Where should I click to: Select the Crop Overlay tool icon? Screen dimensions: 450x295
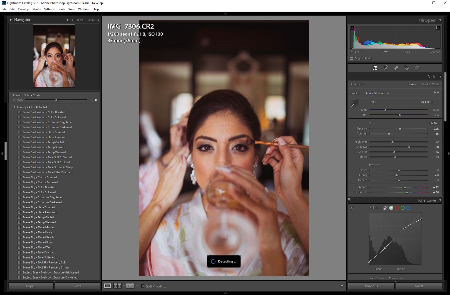(x=386, y=68)
